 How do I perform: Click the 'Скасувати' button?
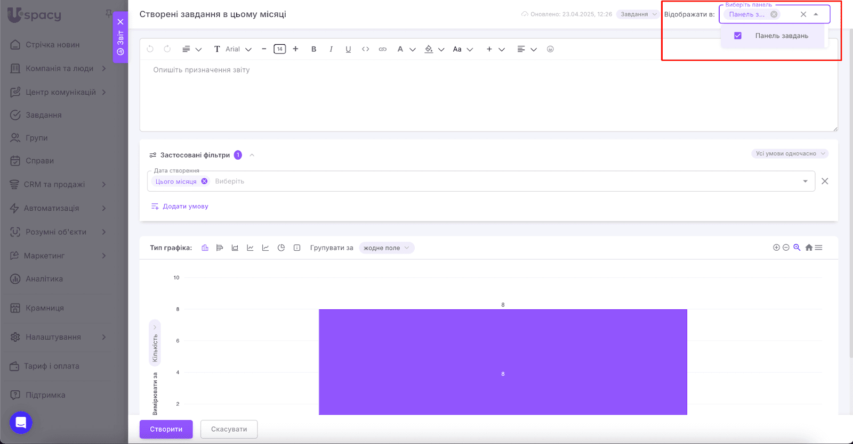point(229,429)
